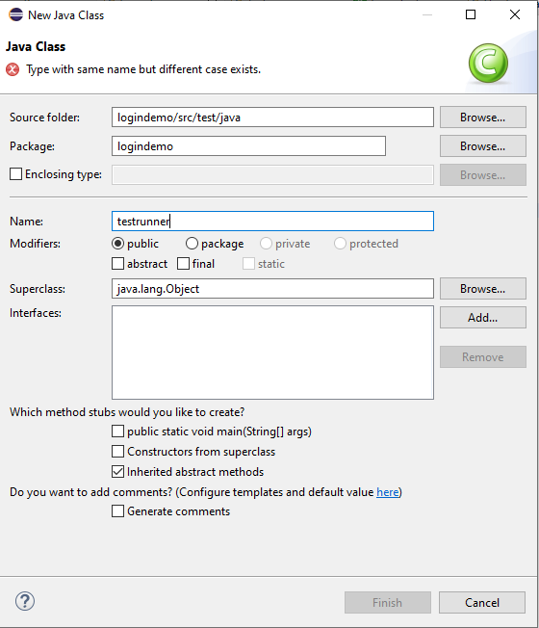Screen dimensions: 539x628
Task: Close the New Java Class dialog
Action: pos(515,14)
